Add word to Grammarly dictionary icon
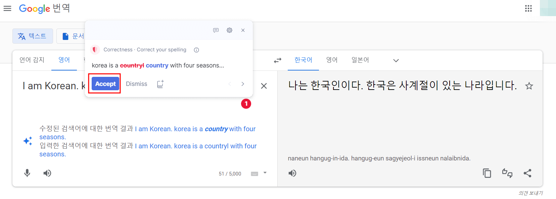 point(160,84)
